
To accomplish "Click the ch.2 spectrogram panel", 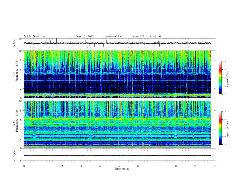I will [117, 125].
